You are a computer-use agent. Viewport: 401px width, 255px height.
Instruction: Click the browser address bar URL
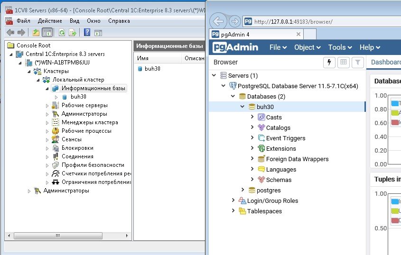point(293,21)
